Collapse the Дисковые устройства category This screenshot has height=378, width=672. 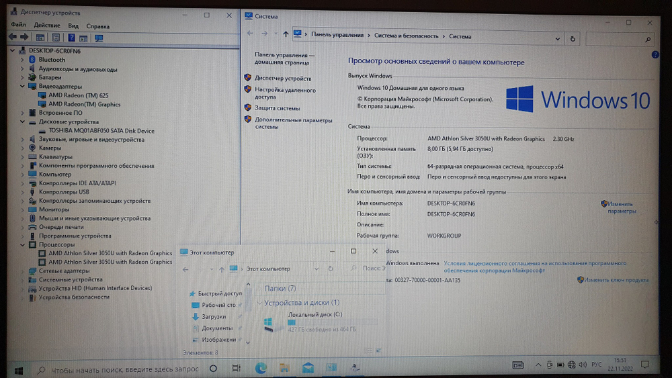pyautogui.click(x=22, y=122)
